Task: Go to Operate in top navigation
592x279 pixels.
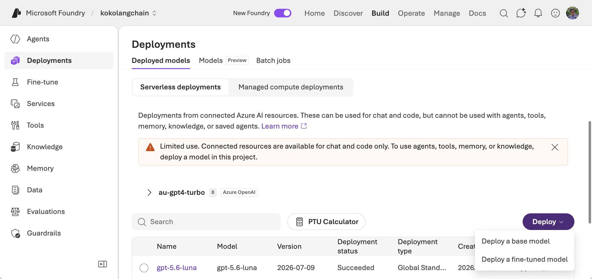Action: [x=411, y=13]
